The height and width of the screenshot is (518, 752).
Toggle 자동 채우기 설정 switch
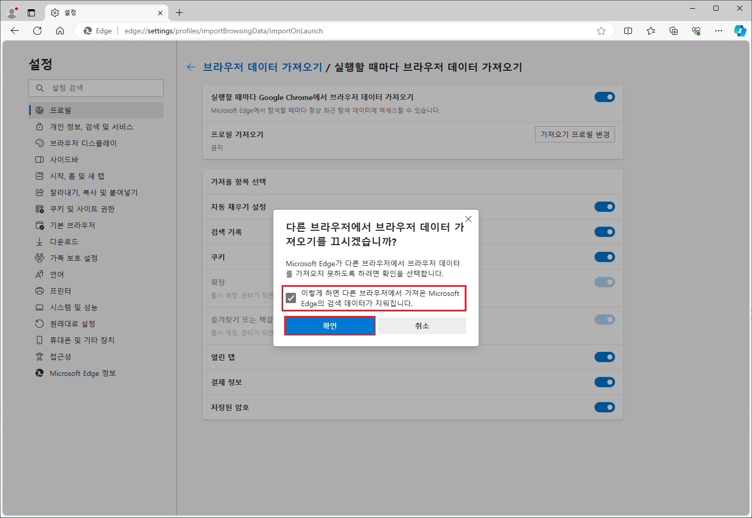pyautogui.click(x=604, y=207)
